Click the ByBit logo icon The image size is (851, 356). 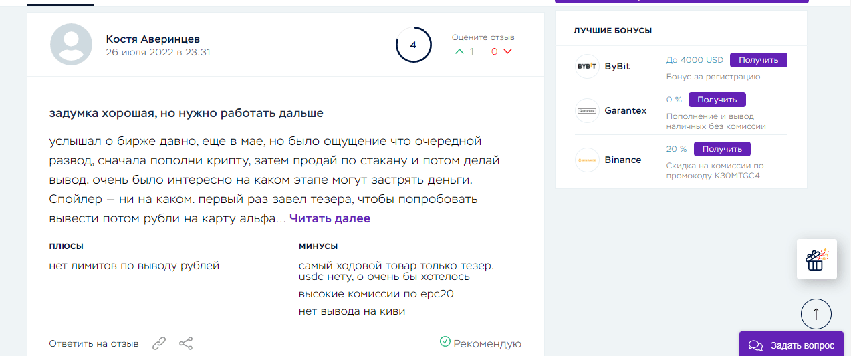[587, 67]
